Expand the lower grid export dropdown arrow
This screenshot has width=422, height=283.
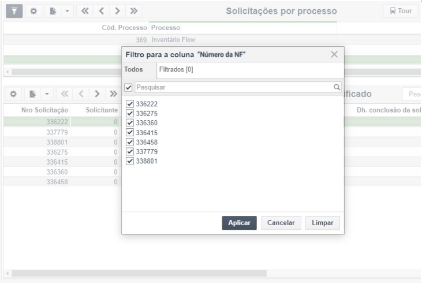47,94
